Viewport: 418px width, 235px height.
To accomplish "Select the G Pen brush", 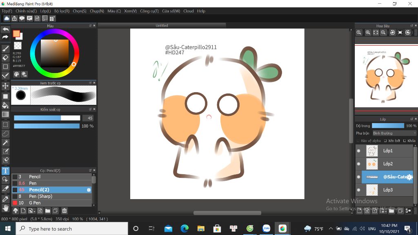I will point(52,203).
